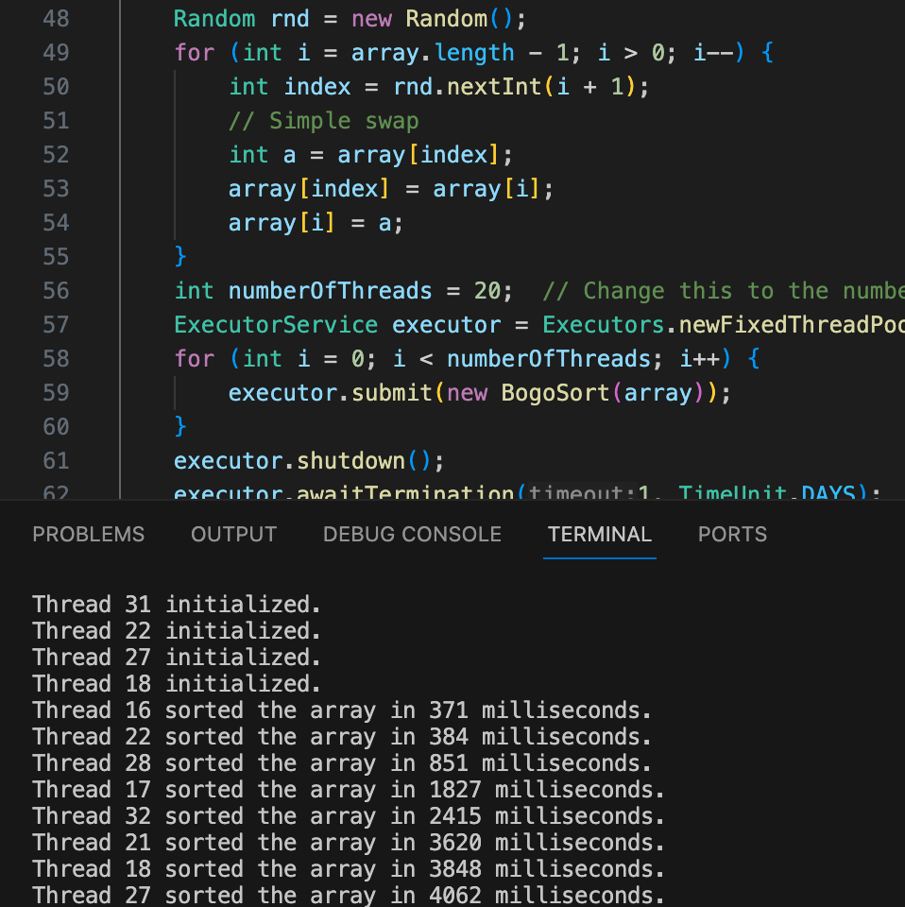Open the PORTS panel tab
Image resolution: width=905 pixels, height=907 pixels.
tap(732, 535)
